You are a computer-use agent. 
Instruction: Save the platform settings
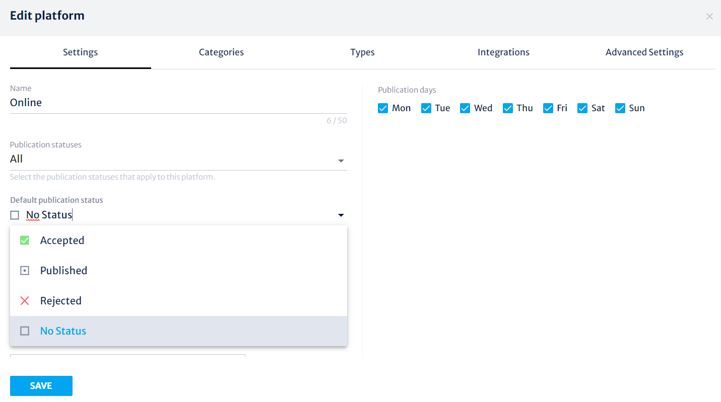[41, 386]
